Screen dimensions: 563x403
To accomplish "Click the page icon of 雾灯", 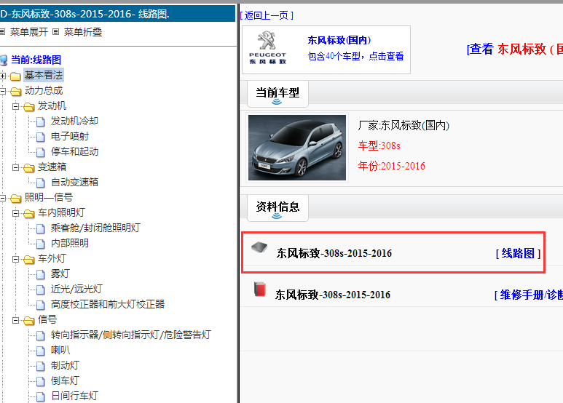I will coord(41,275).
